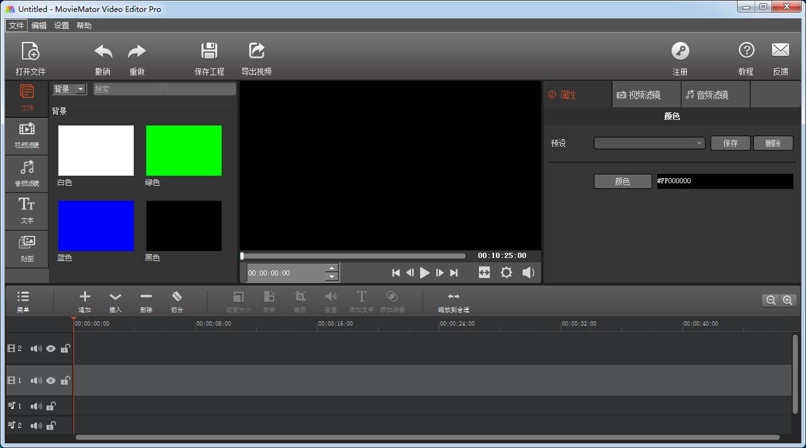Mute audio track 2 speaker
Image resolution: width=806 pixels, height=448 pixels.
36,425
